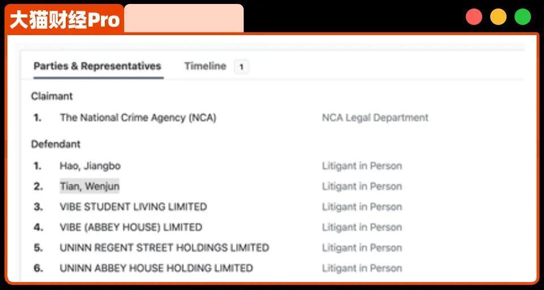Open VIBE STUDENT LIVING LIMITED
This screenshot has height=290, width=544.
pos(133,207)
